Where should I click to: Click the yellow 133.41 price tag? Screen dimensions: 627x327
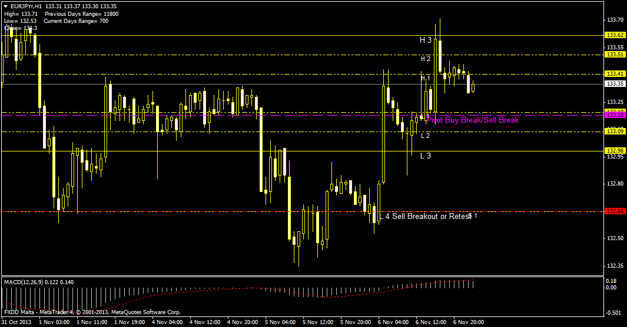pos(615,74)
